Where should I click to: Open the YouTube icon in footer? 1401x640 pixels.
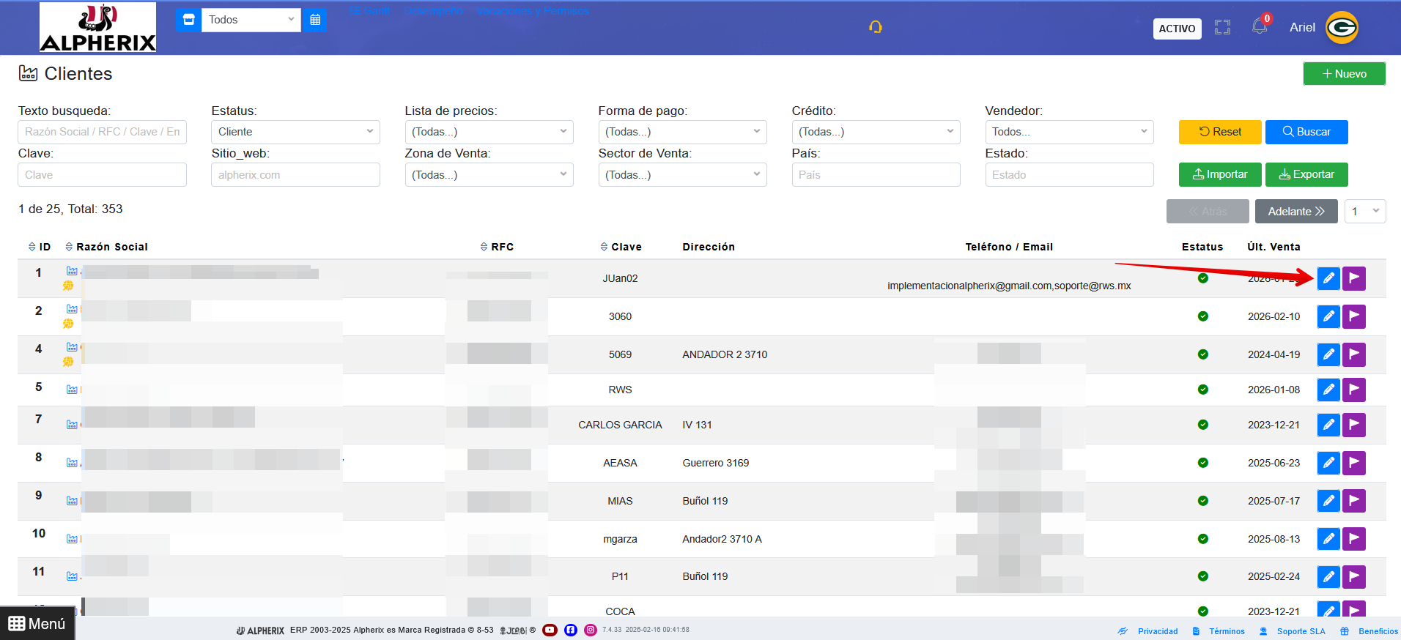click(x=550, y=630)
